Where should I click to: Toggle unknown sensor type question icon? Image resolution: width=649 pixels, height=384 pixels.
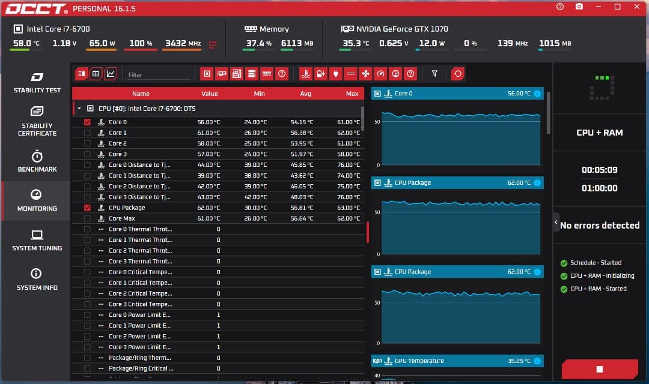point(410,74)
